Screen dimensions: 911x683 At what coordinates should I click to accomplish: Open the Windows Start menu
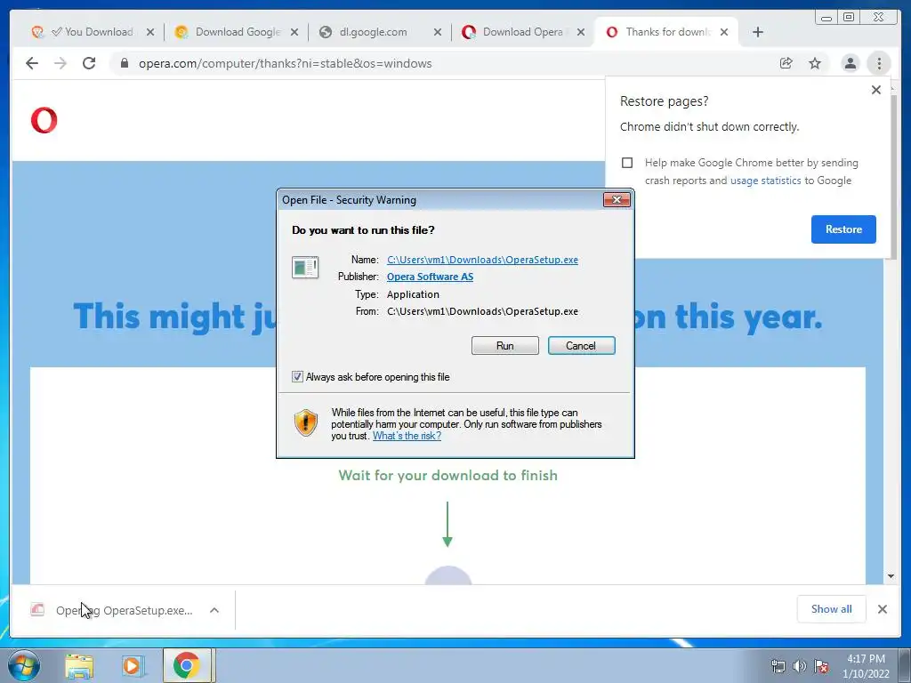(24, 665)
